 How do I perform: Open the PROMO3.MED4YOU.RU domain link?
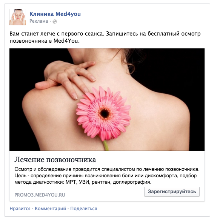pyautogui.click(x=40, y=195)
